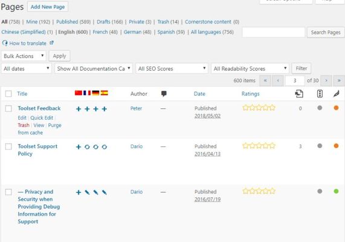Update French translation of Toolset Support Policy
Screen dimensions: 345x242
[x=87, y=147]
